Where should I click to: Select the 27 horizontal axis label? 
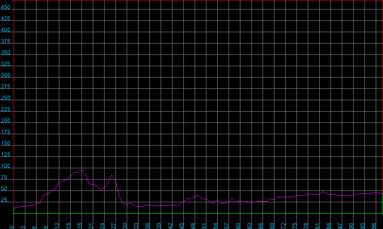(x=114, y=226)
